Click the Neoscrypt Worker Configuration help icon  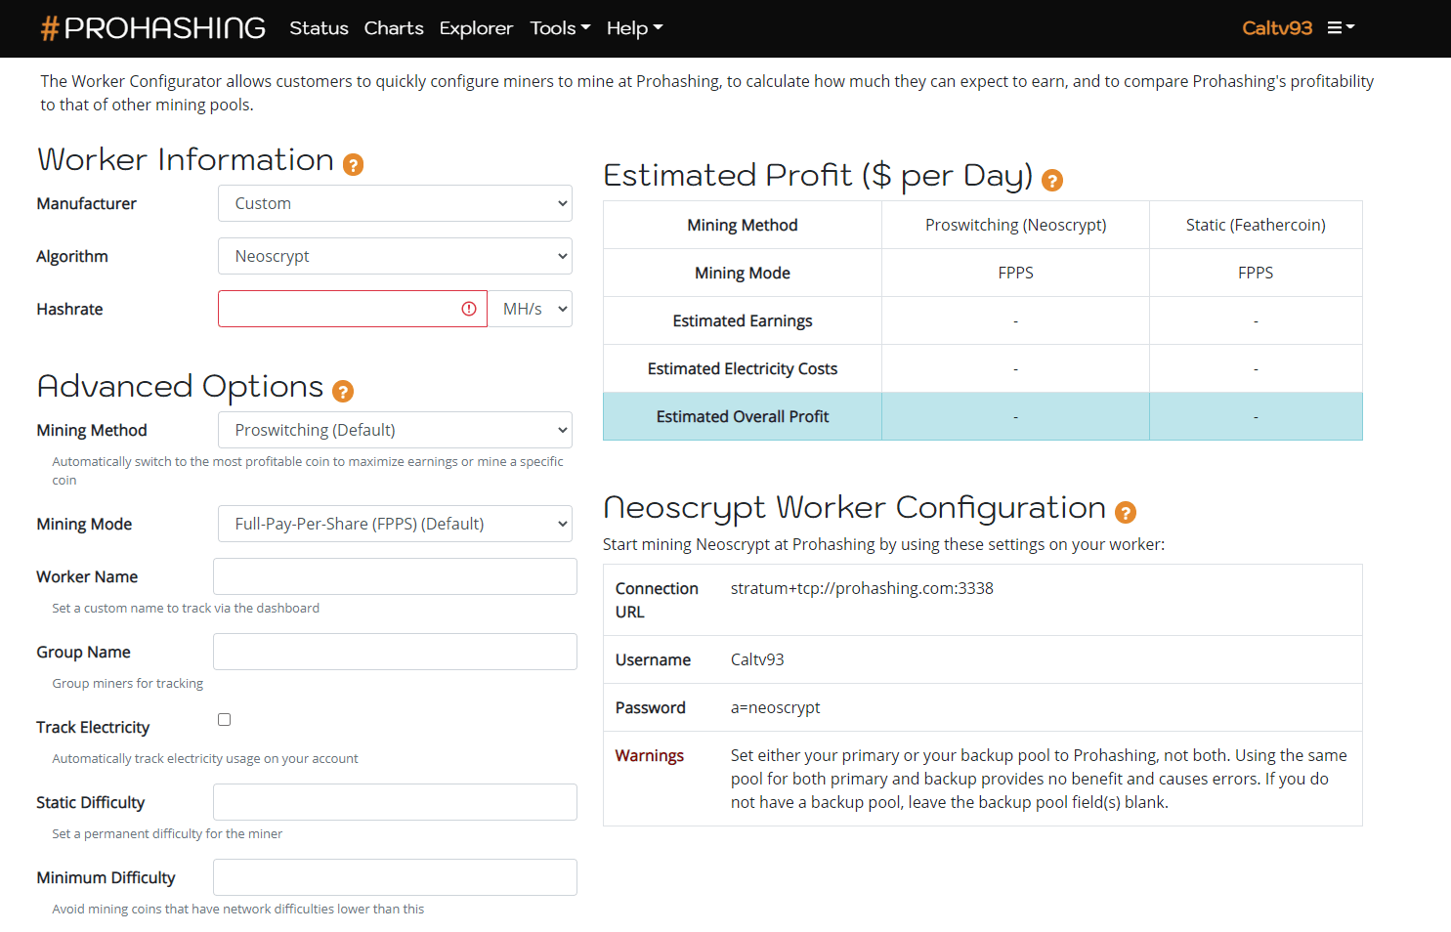tap(1126, 512)
